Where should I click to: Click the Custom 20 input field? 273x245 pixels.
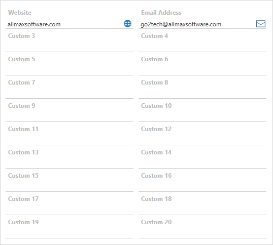tap(202, 233)
